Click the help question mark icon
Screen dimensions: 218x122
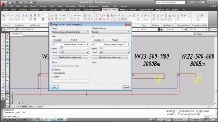[x=203, y=2]
